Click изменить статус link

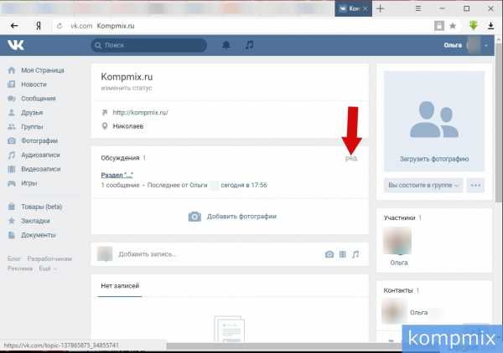click(x=127, y=88)
